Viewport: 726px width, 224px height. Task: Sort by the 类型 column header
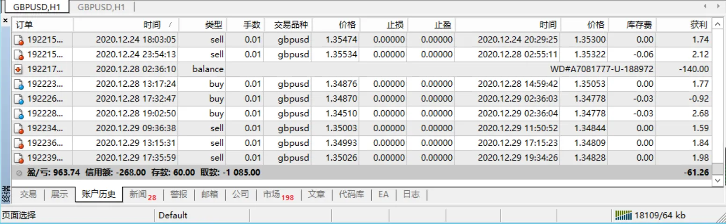(x=202, y=25)
